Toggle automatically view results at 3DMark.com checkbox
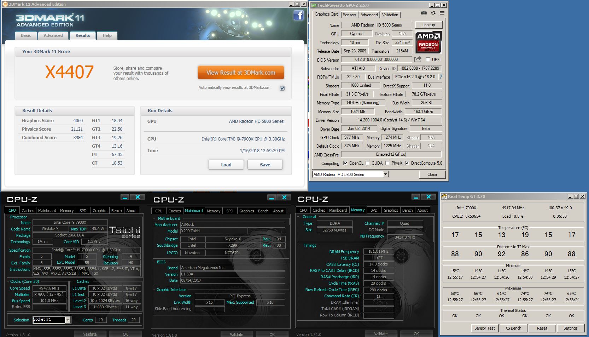589x337 pixels. [282, 88]
